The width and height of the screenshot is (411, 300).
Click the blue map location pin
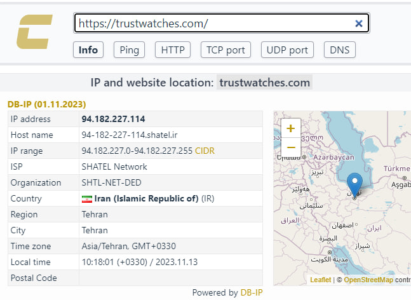[x=354, y=184]
